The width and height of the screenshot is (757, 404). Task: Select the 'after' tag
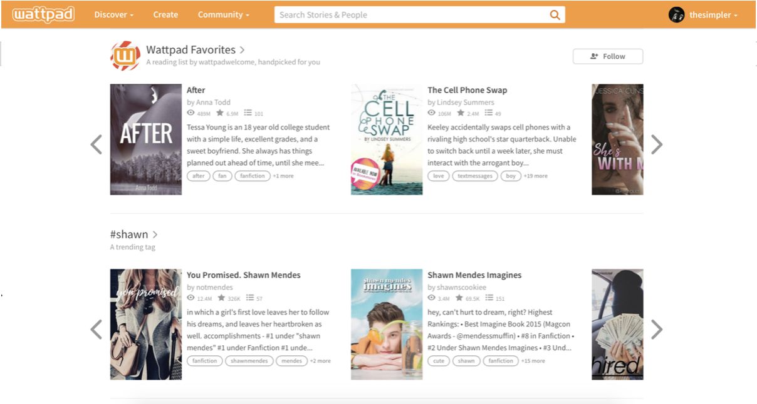(x=199, y=176)
